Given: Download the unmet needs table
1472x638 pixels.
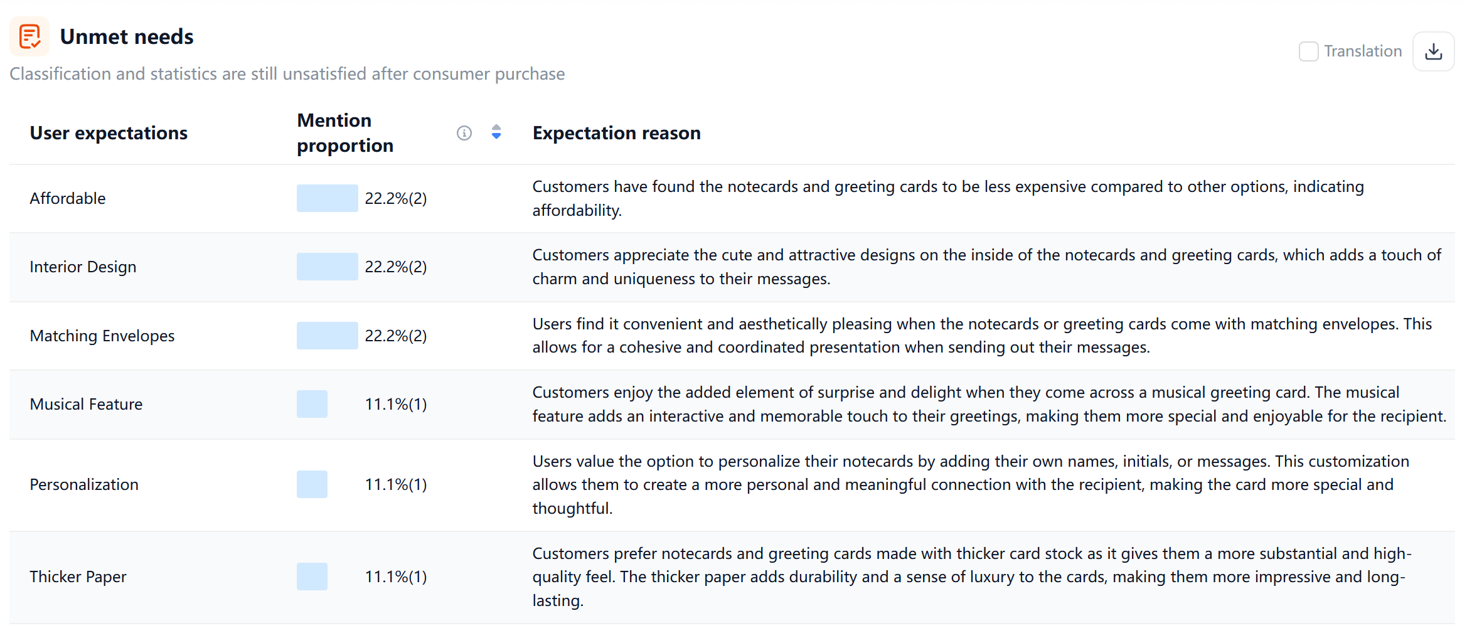Looking at the screenshot, I should tap(1433, 51).
